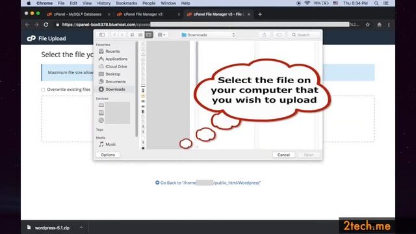Image resolution: width=416 pixels, height=234 pixels.
Task: Reload the current page
Action: point(46,25)
